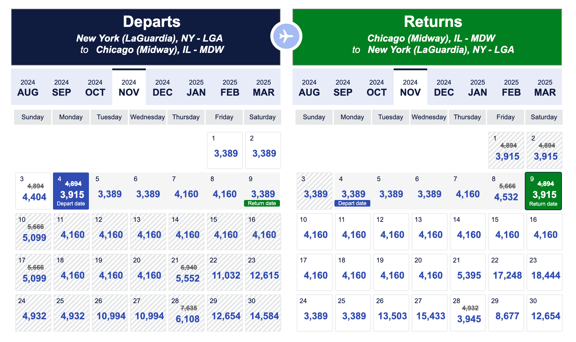
Task: Select departure November 28 fare 6,108
Action: click(186, 313)
